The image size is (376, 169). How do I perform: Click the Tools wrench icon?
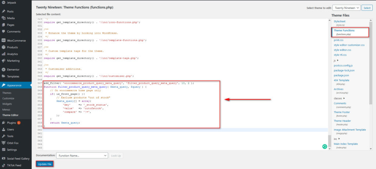(3, 136)
